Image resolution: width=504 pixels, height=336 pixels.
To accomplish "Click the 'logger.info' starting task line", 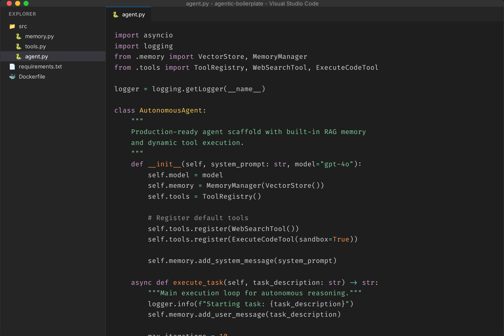I will point(251,304).
